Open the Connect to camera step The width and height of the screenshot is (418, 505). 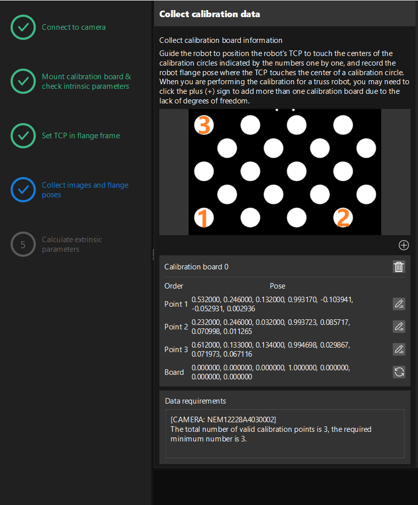(x=74, y=27)
